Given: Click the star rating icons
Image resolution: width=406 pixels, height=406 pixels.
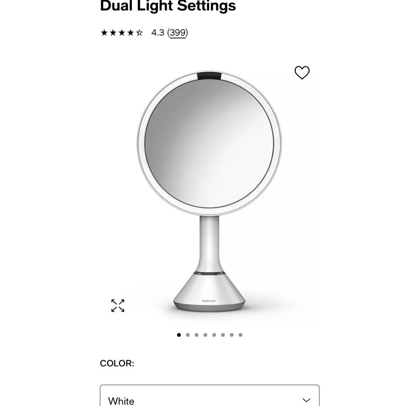Looking at the screenshot, I should coord(122,32).
